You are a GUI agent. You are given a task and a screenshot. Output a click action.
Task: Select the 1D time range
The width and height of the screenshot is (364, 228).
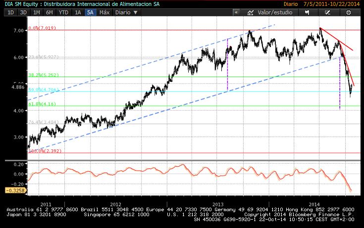[11, 12]
